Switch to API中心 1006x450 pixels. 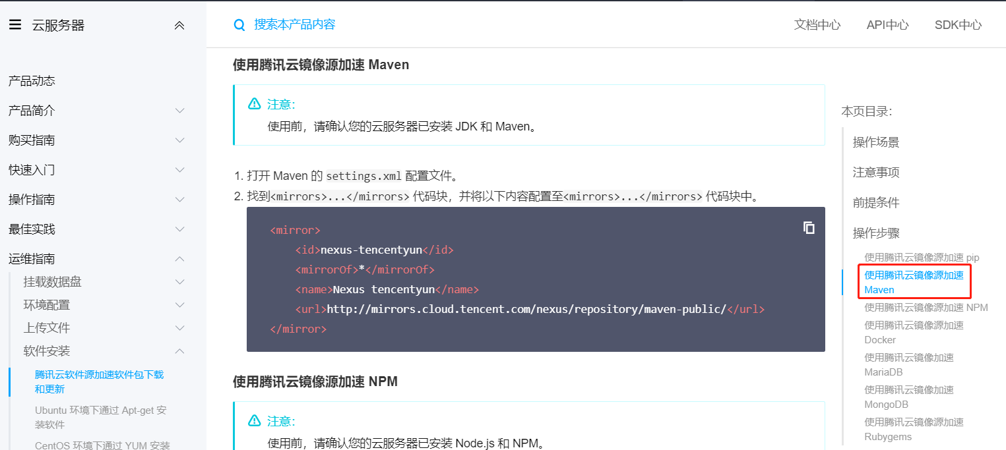point(887,24)
